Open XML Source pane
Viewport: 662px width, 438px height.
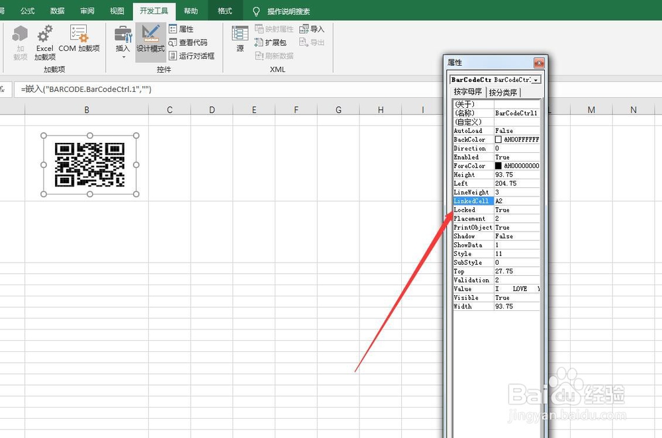[x=240, y=39]
